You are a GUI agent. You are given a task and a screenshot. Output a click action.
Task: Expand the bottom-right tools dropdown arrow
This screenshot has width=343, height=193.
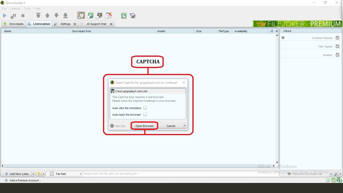point(340,174)
